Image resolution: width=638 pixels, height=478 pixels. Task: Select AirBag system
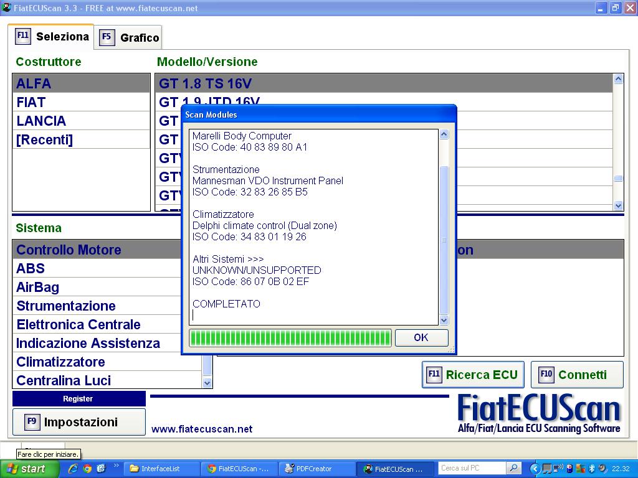coord(97,287)
